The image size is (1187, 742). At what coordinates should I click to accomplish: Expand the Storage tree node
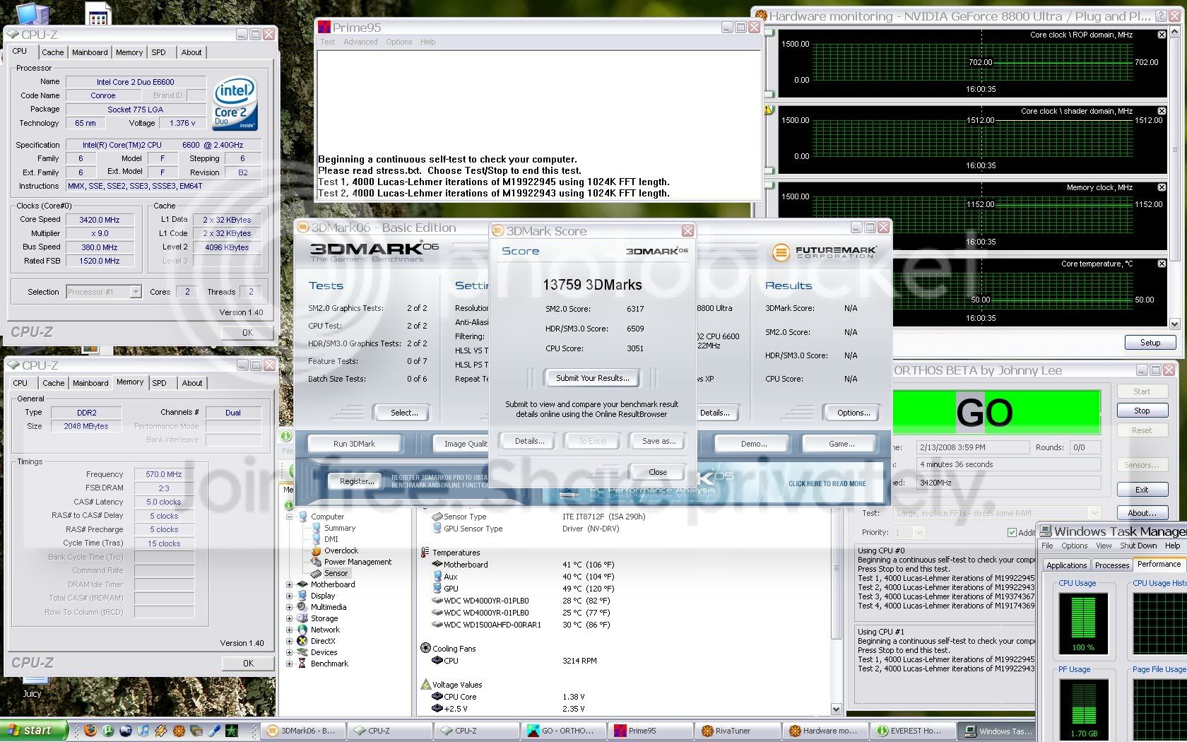pyautogui.click(x=289, y=618)
